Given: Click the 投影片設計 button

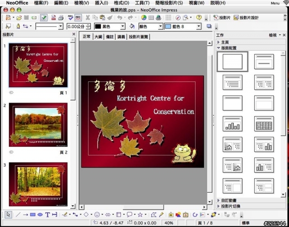Looking at the screenshot, I should tap(246, 18).
